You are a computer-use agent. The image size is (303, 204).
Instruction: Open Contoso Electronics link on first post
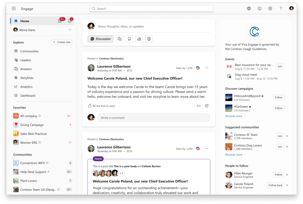pos(111,59)
